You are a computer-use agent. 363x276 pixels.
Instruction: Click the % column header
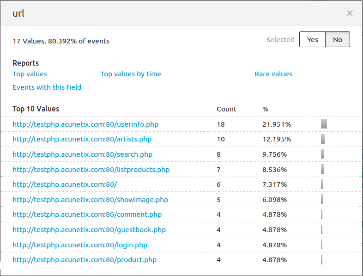265,109
